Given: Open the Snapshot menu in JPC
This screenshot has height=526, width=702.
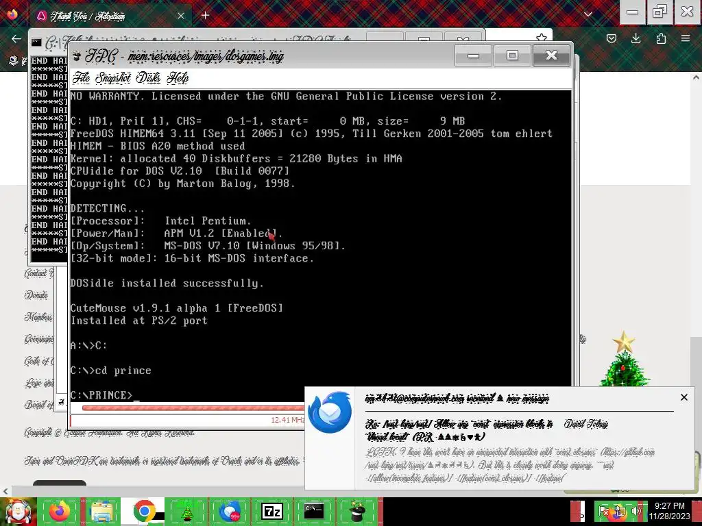Looking at the screenshot, I should pos(113,78).
